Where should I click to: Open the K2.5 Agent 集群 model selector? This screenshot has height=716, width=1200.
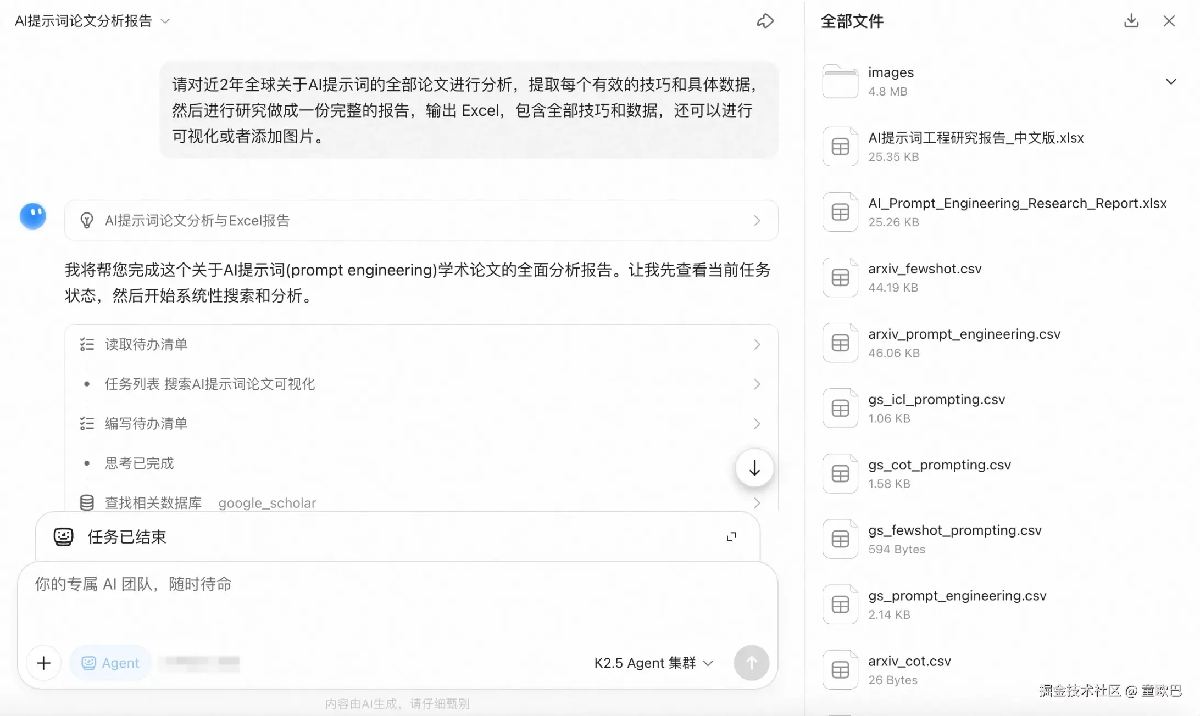point(653,663)
